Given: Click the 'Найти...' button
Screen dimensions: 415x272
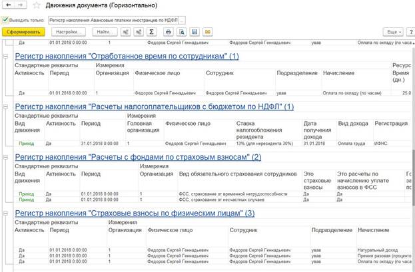Looking at the screenshot, I should pyautogui.click(x=103, y=31).
